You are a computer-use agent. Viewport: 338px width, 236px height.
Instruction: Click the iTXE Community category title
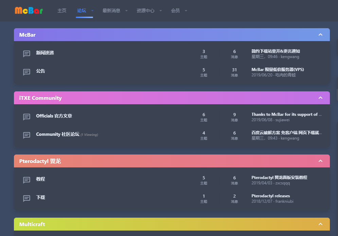coord(40,98)
